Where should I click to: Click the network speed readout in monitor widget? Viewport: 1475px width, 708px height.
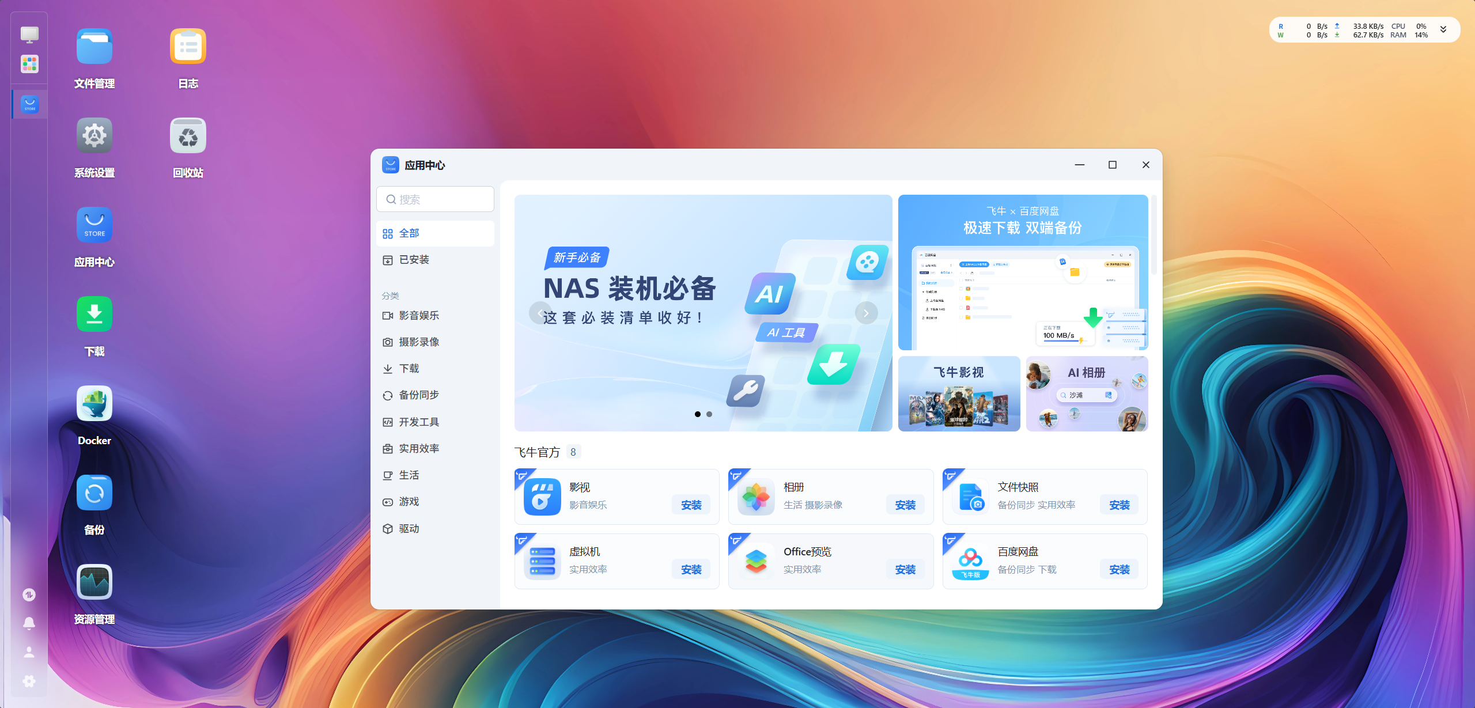[1359, 31]
